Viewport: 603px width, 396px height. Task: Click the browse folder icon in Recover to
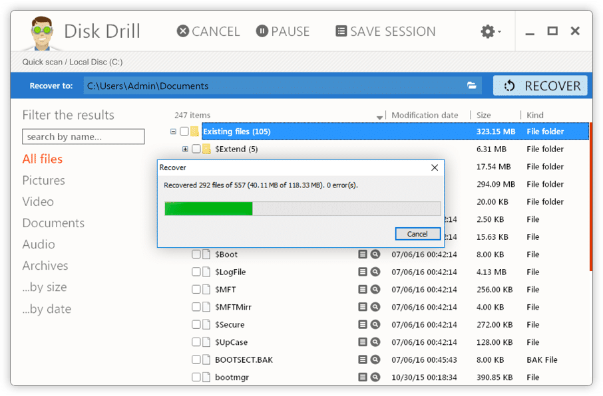point(472,86)
